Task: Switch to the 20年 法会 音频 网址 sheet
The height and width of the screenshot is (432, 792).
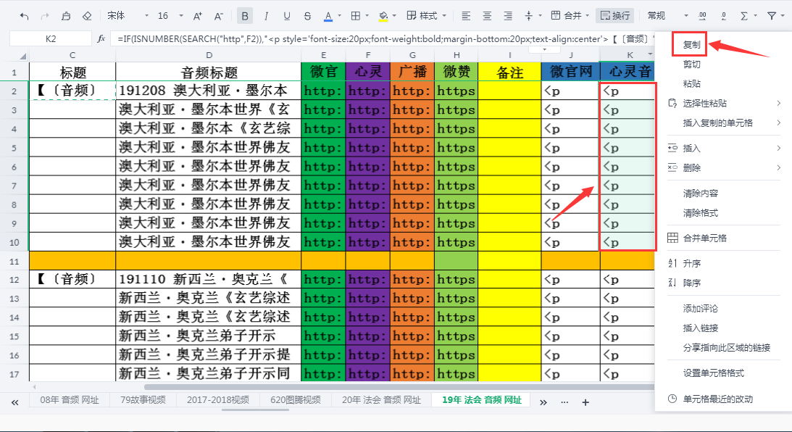Action: click(381, 399)
